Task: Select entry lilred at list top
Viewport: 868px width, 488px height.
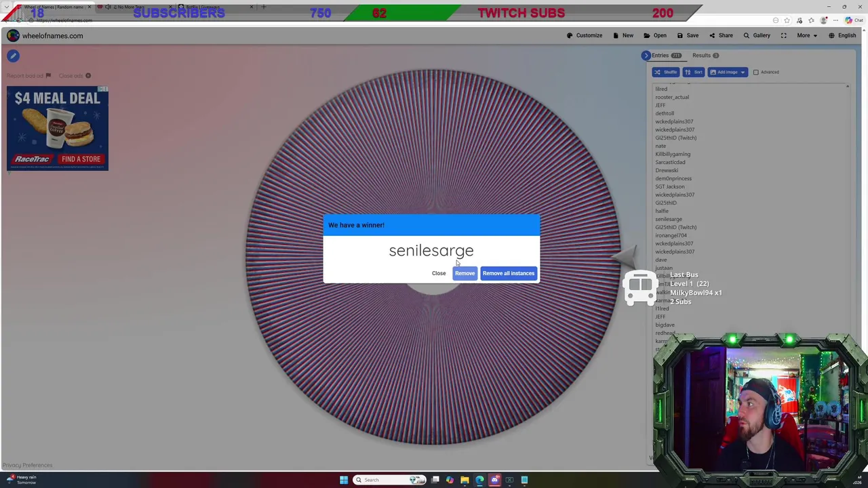Action: coord(661,89)
